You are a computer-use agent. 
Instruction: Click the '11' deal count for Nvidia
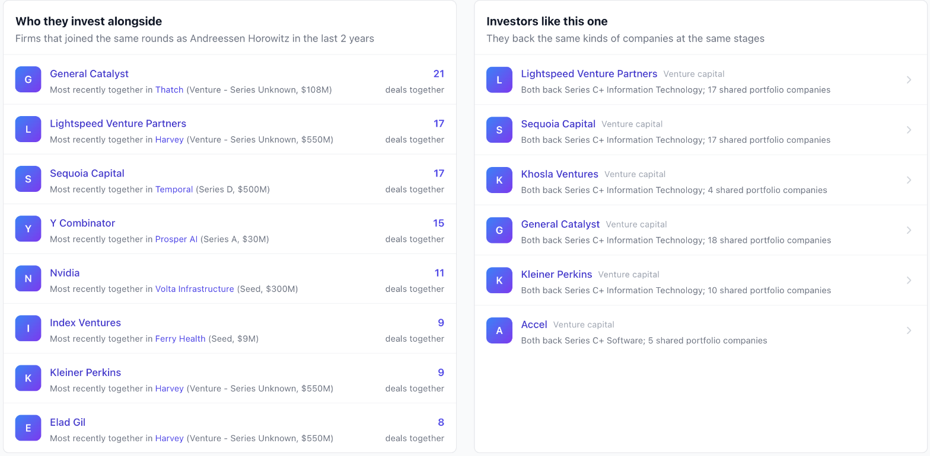point(439,272)
